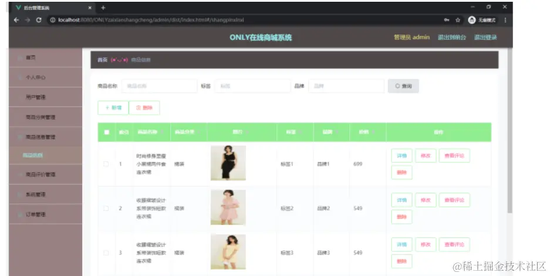Check the checkbox for row 2

pos(106,208)
